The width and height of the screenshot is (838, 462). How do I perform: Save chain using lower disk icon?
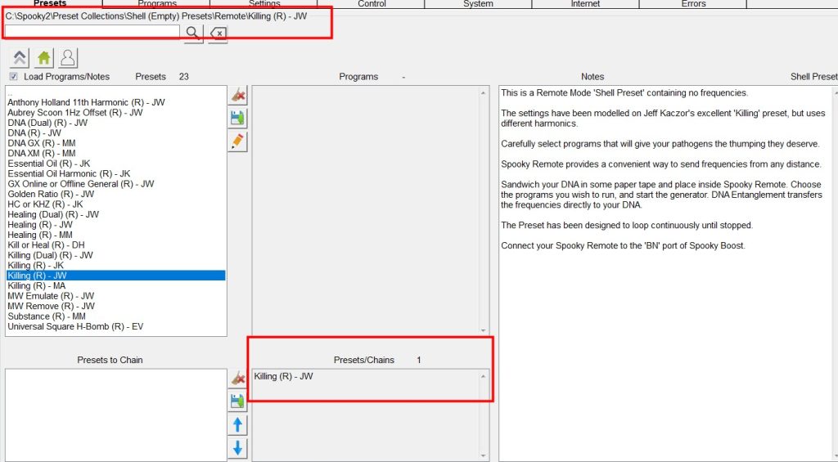(237, 401)
